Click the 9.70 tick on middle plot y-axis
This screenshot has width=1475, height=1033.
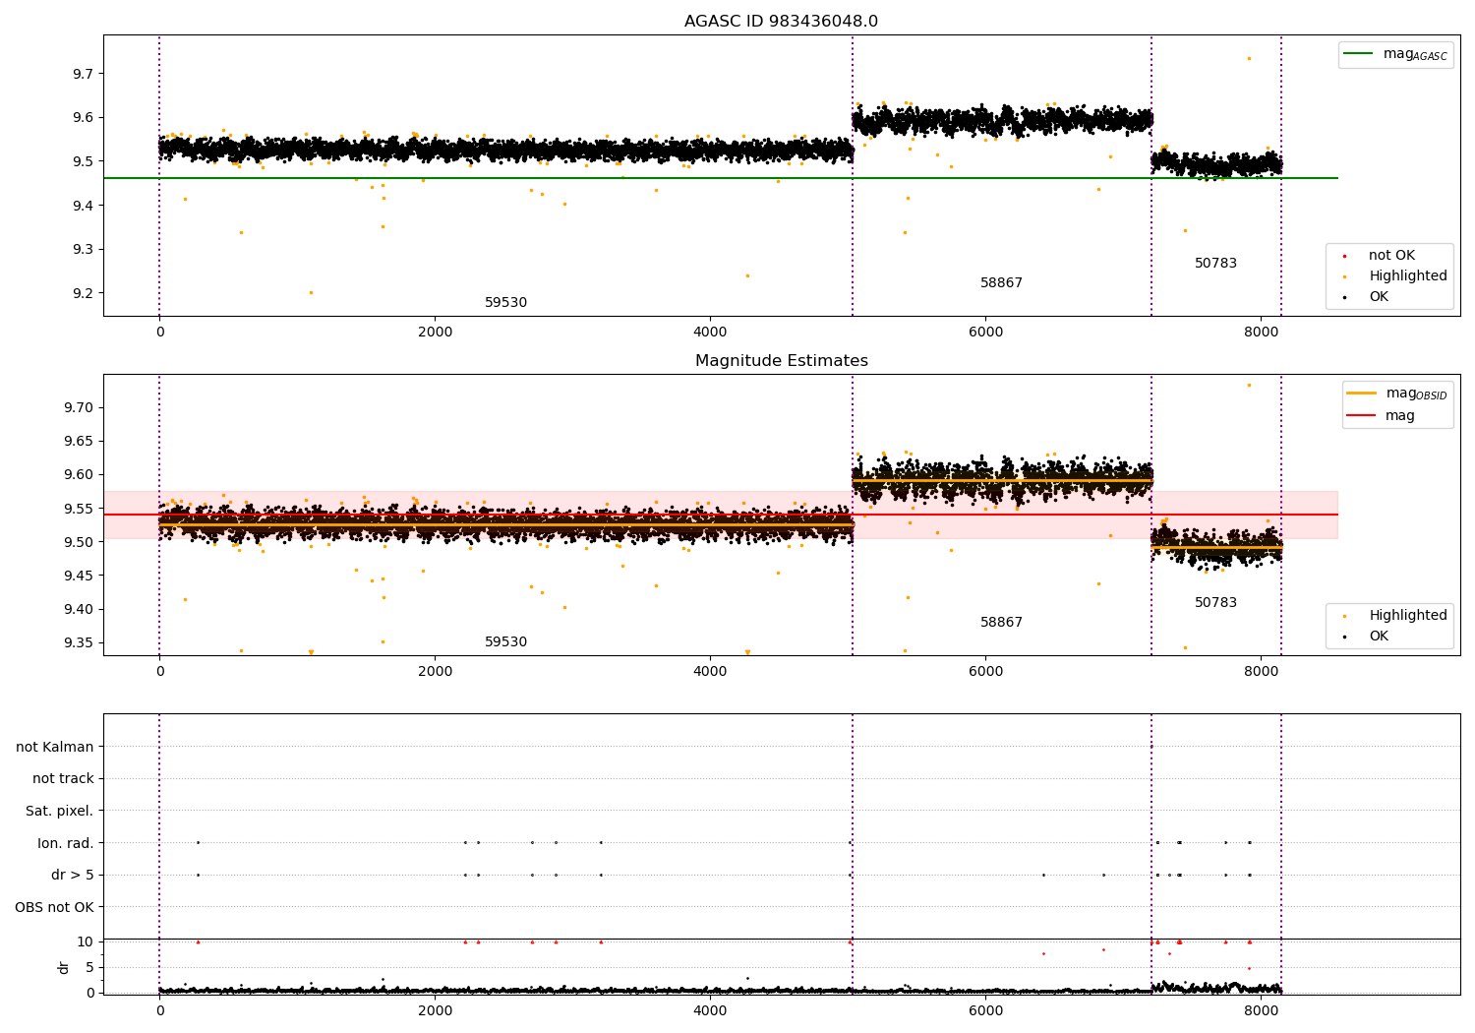click(79, 408)
